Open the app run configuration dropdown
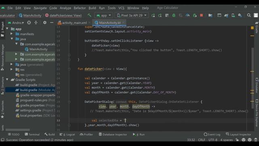The image size is (259, 146). [104, 15]
